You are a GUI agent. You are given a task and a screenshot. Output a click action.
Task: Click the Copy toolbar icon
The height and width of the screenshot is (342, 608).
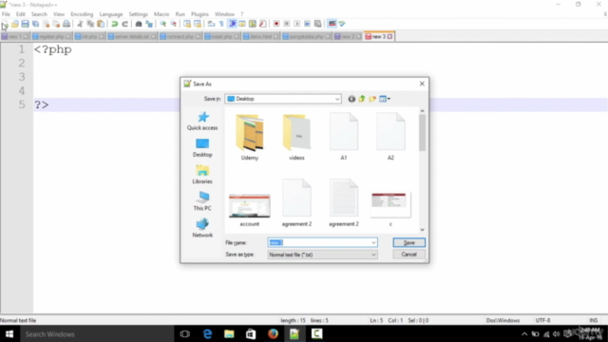point(90,24)
